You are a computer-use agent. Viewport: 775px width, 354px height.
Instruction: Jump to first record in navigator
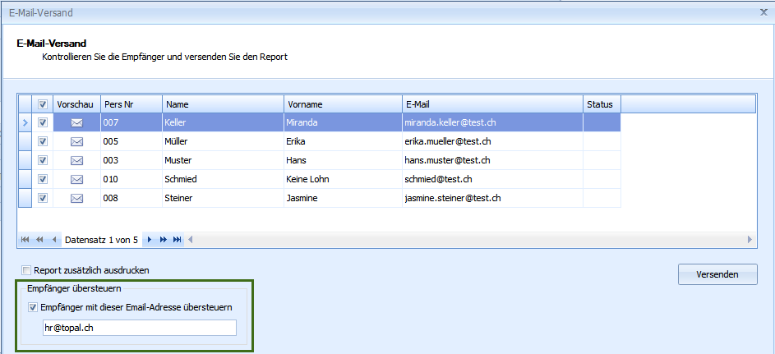click(x=25, y=240)
